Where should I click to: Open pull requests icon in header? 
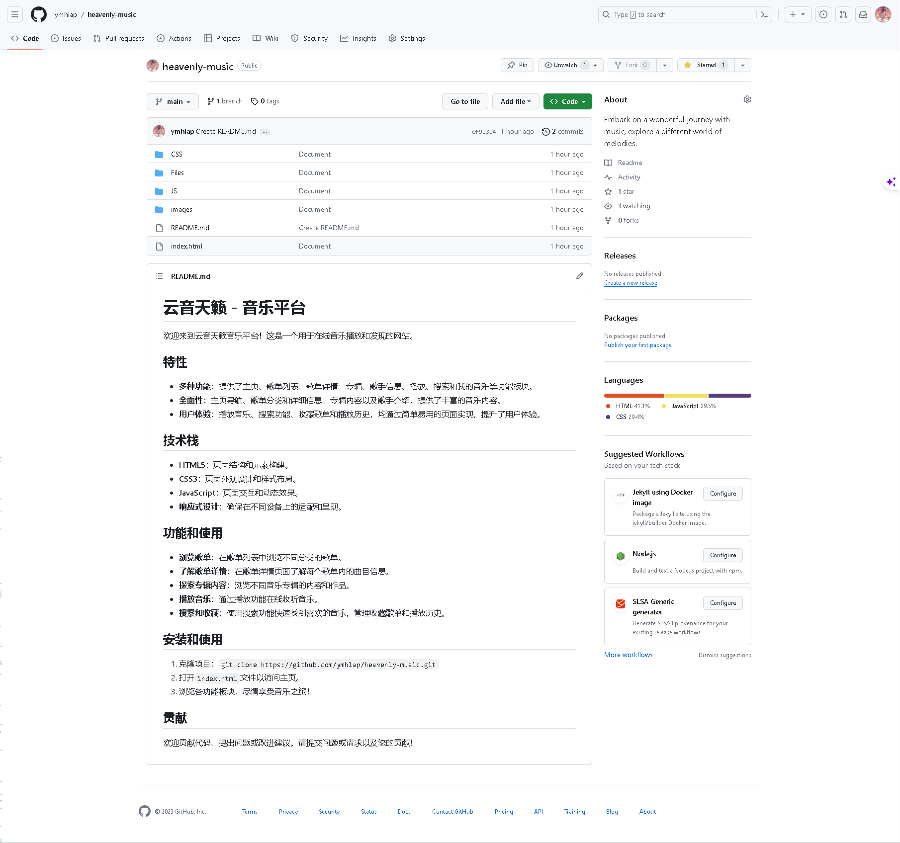843,14
